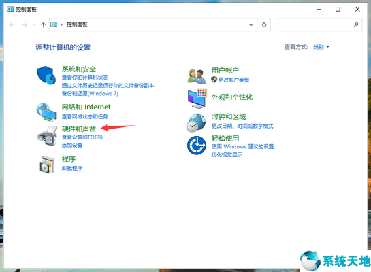Open the 用户帐户 people icon
The height and width of the screenshot is (272, 371).
click(197, 76)
